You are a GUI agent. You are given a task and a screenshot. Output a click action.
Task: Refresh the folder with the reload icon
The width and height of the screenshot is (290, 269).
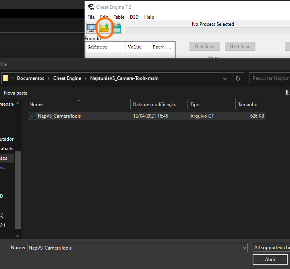tap(238, 78)
